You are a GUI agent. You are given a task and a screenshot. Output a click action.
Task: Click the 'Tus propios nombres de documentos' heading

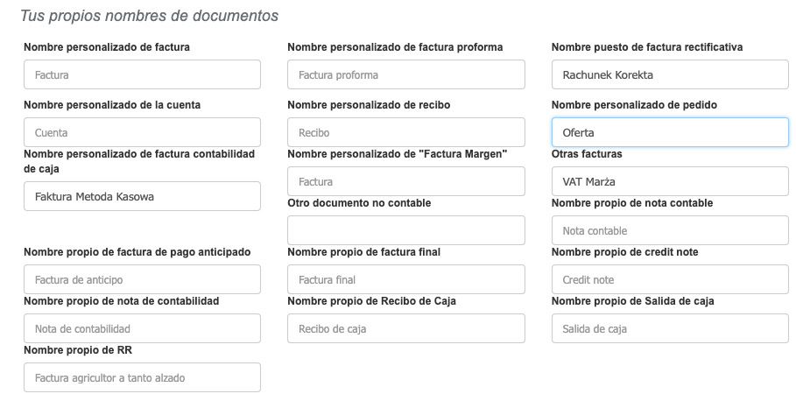tap(149, 16)
